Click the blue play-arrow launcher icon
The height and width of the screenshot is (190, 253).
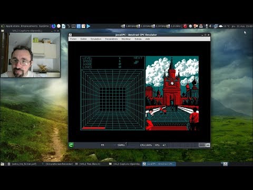(89, 26)
